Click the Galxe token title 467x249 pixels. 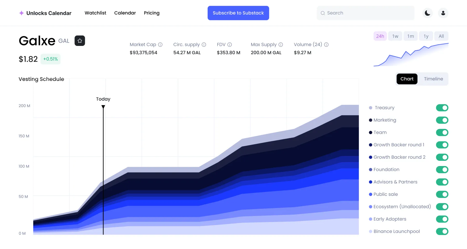(37, 41)
